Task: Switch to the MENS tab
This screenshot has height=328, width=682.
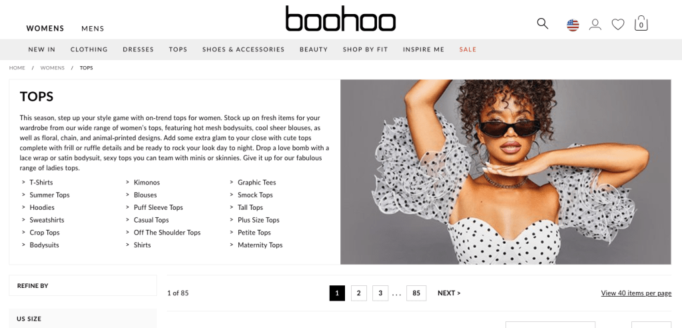Action: (x=93, y=29)
